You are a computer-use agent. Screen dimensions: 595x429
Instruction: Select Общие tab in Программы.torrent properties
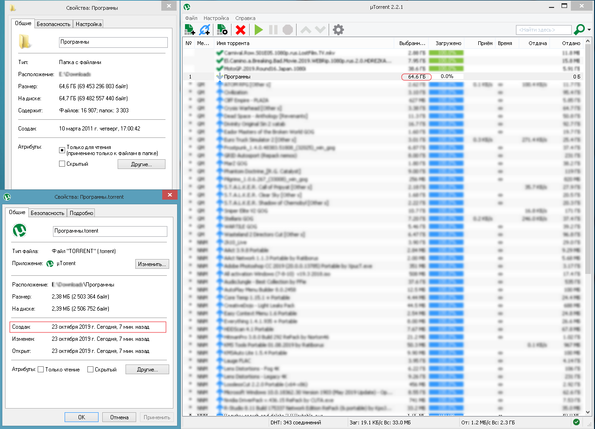tap(17, 212)
